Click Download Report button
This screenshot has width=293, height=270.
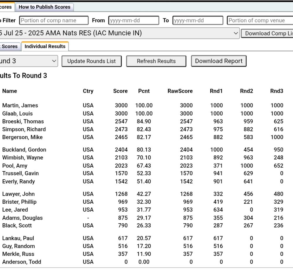(x=219, y=61)
